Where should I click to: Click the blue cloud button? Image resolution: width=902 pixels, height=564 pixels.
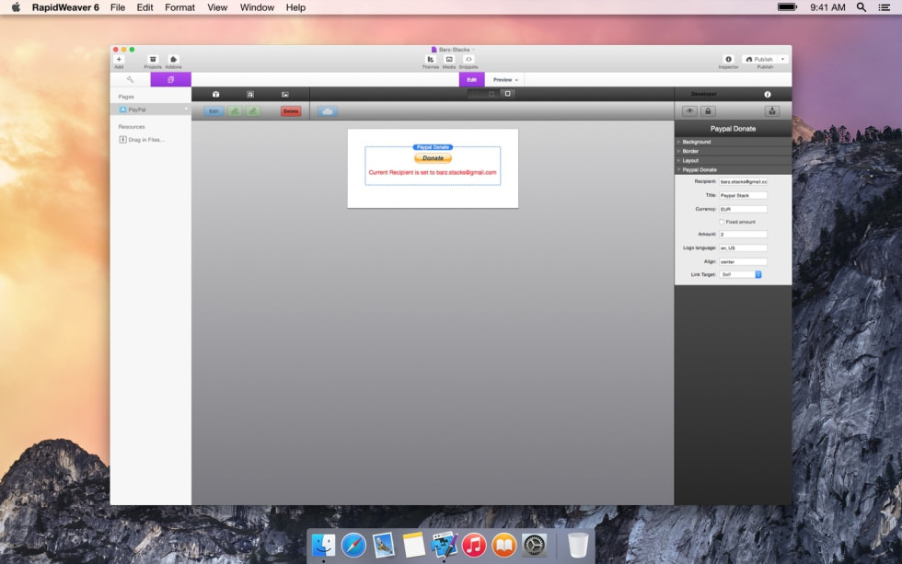328,111
